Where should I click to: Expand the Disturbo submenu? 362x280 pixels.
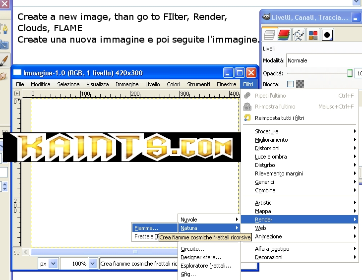300,165
